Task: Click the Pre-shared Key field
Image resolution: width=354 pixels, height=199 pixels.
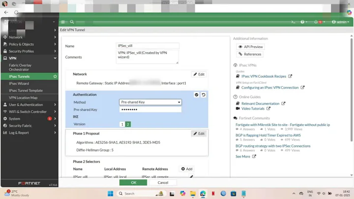Action: pos(150,109)
